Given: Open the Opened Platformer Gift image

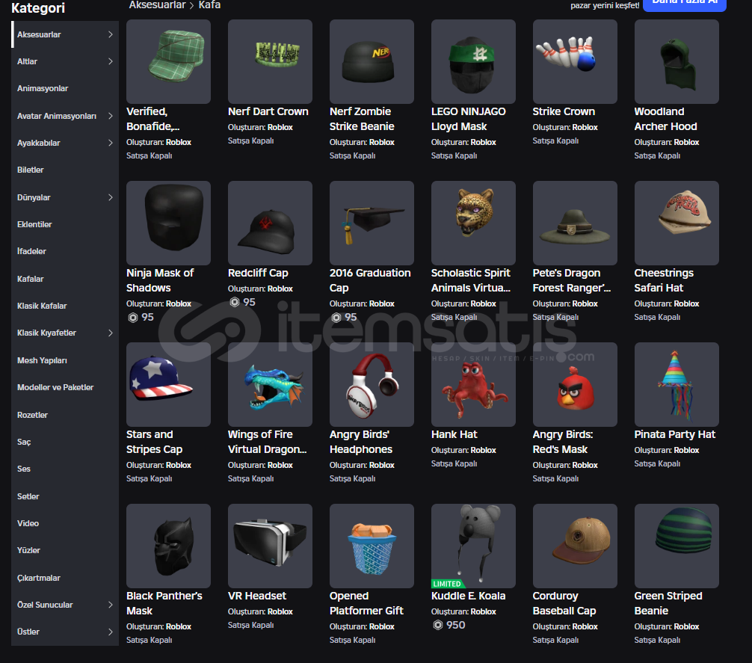Looking at the screenshot, I should (x=372, y=546).
